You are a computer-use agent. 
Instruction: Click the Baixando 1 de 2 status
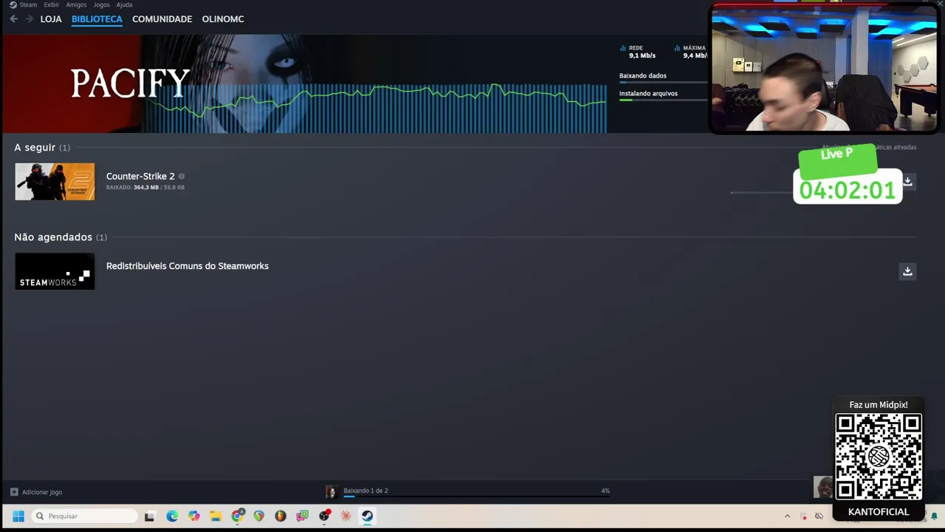tap(365, 491)
